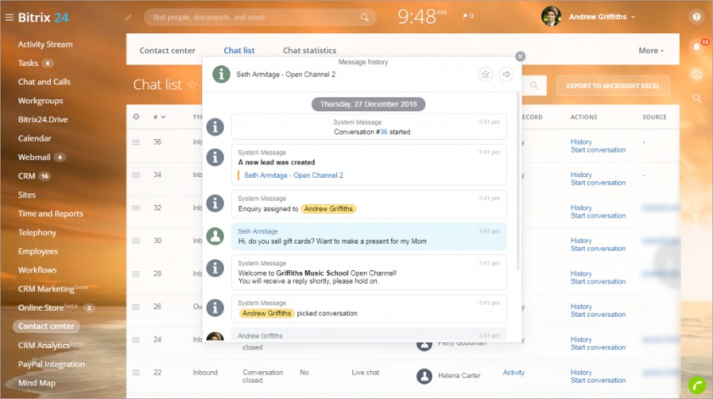The image size is (713, 399).
Task: Open Mind Map in sidebar
Action: coord(36,383)
